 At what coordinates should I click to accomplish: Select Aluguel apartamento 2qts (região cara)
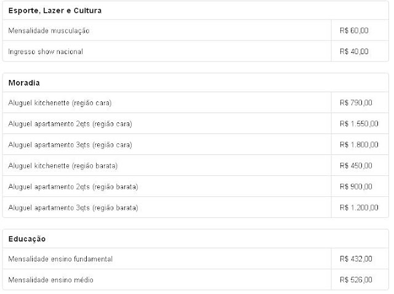coord(196,124)
